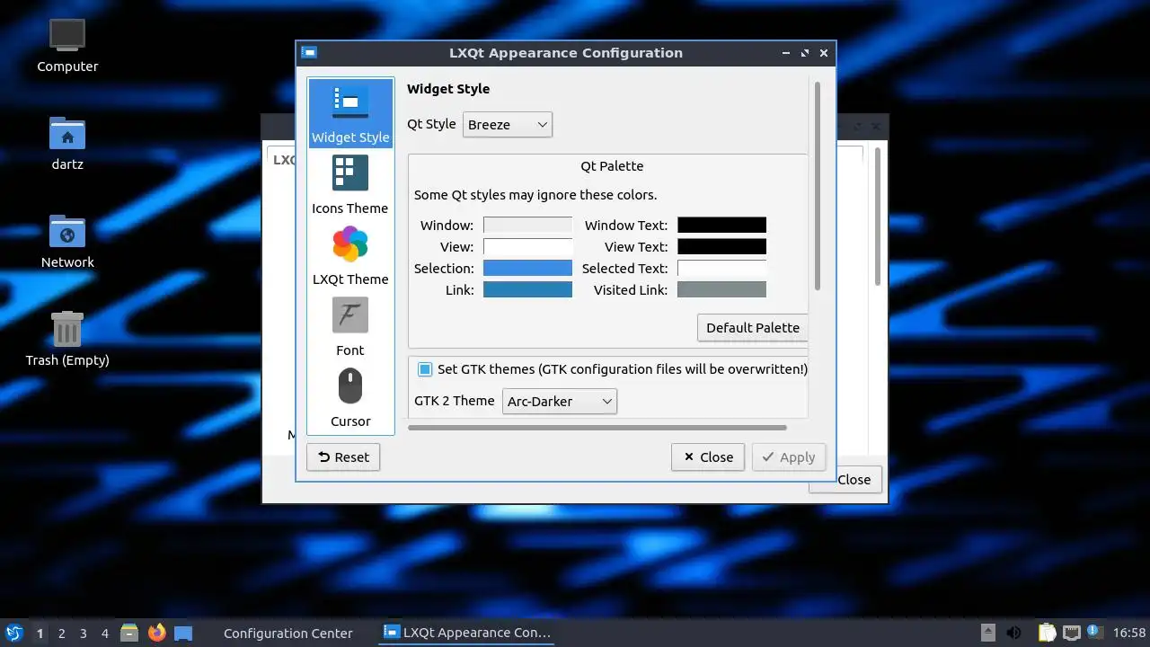
Task: Open the Icons Theme section
Action: (x=350, y=185)
